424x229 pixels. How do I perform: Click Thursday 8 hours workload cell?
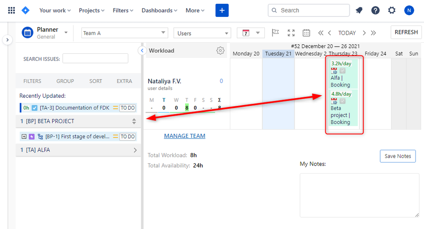pyautogui.click(x=187, y=108)
